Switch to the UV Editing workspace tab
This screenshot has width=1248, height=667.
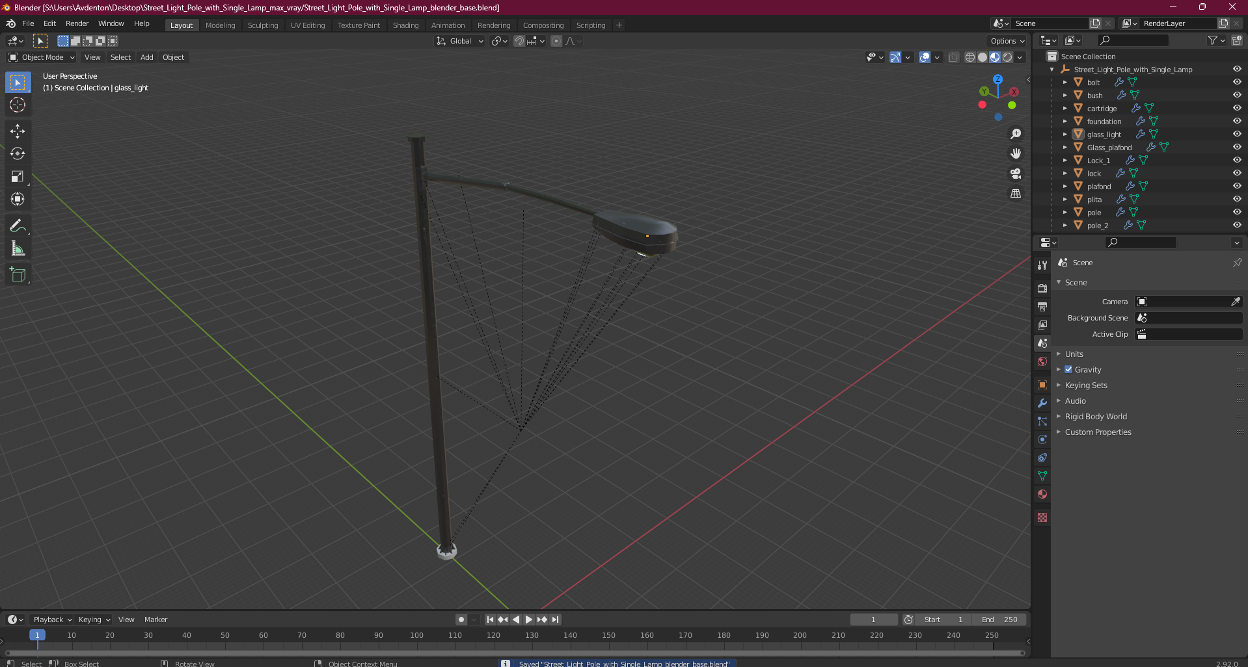point(308,25)
